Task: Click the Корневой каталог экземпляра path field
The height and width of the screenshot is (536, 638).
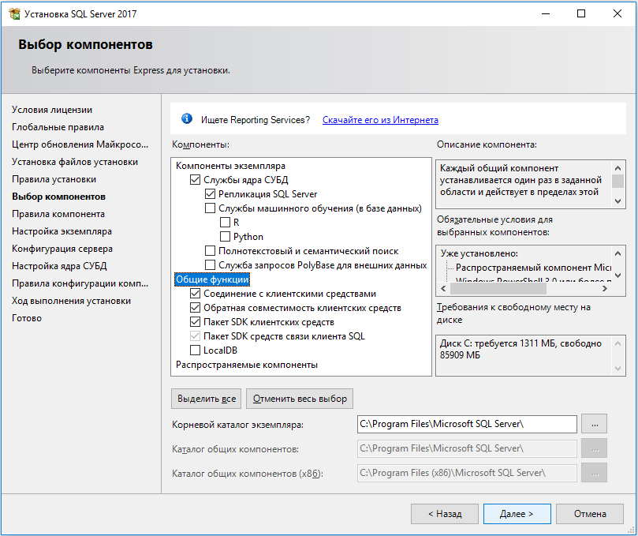Action: 467,424
